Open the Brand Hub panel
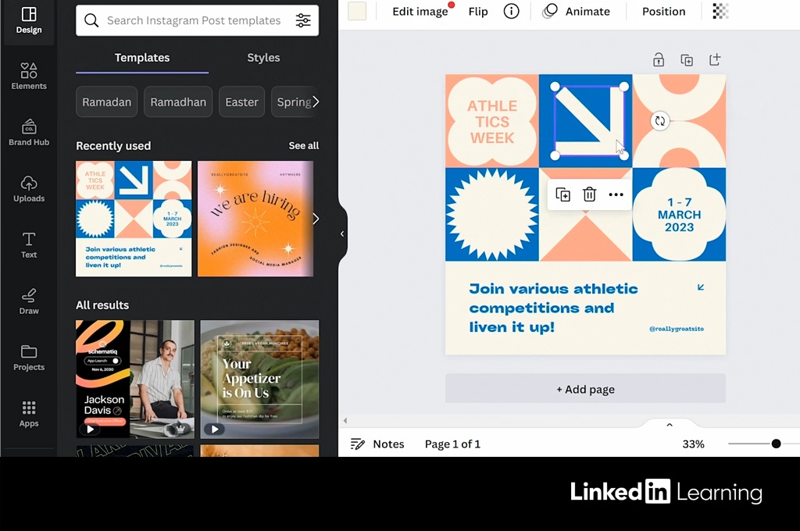The width and height of the screenshot is (800, 531). click(x=29, y=132)
